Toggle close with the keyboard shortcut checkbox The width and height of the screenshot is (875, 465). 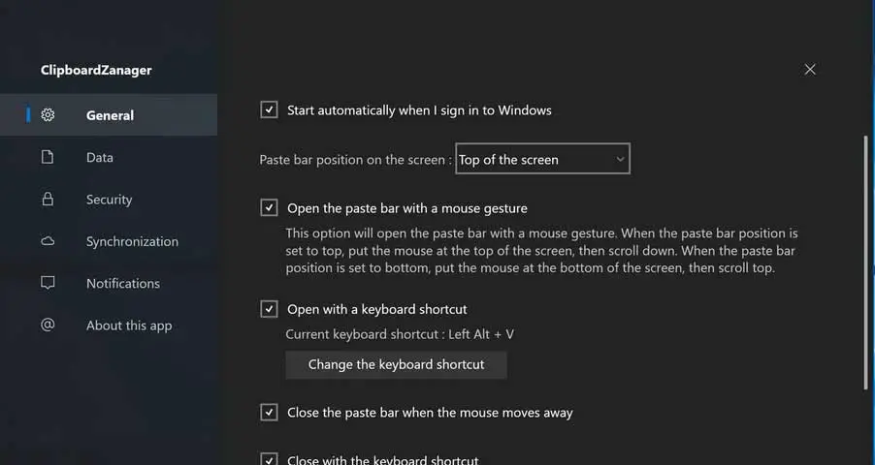pyautogui.click(x=270, y=459)
